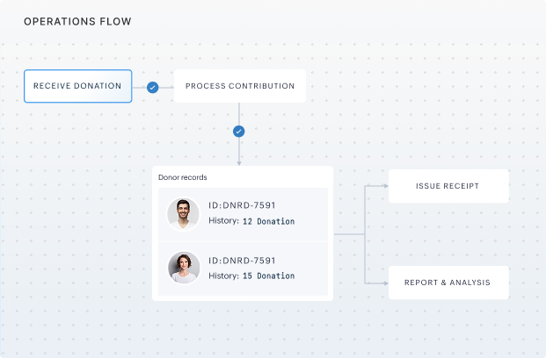
Task: Click the ID text of the male donor
Action: (x=242, y=205)
